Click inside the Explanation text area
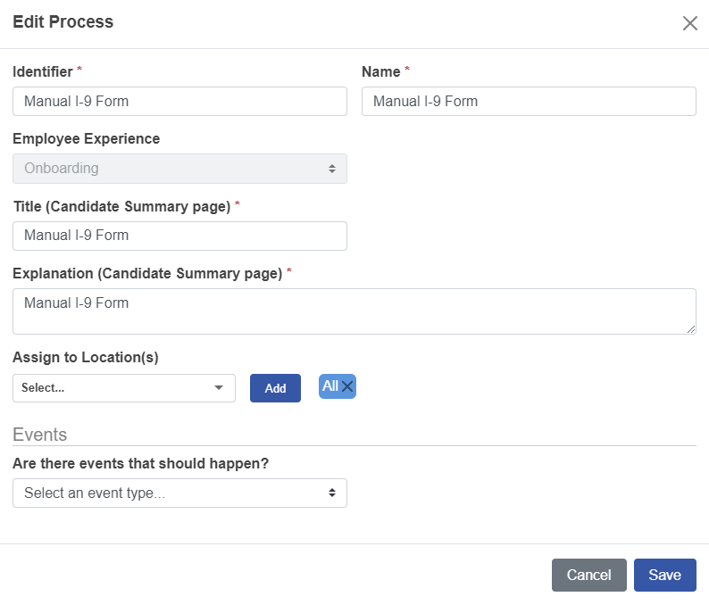Screen dimensions: 709x605 pos(354,311)
